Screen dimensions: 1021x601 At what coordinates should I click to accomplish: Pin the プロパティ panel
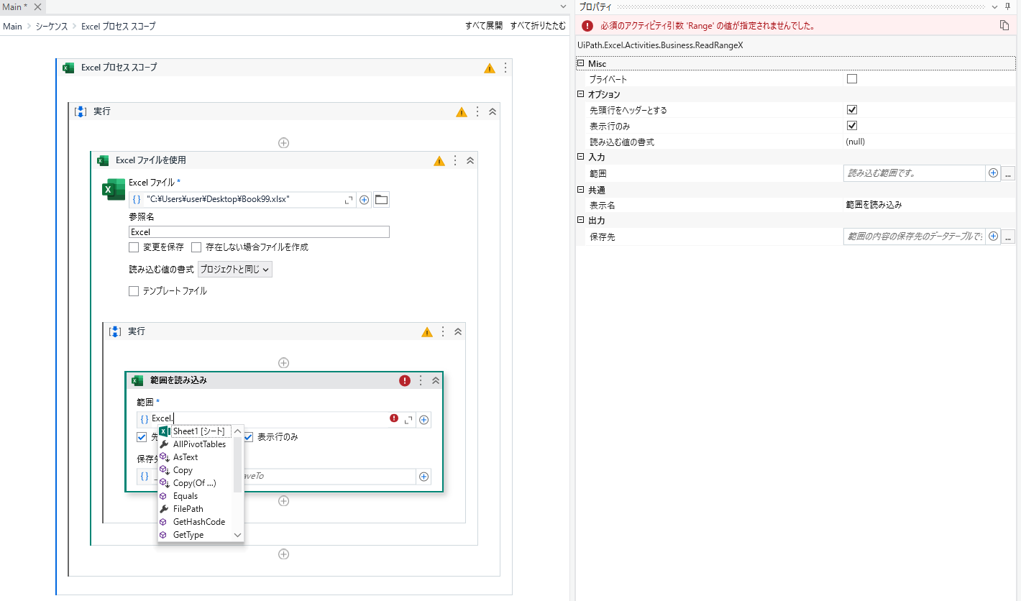[x=1007, y=6]
